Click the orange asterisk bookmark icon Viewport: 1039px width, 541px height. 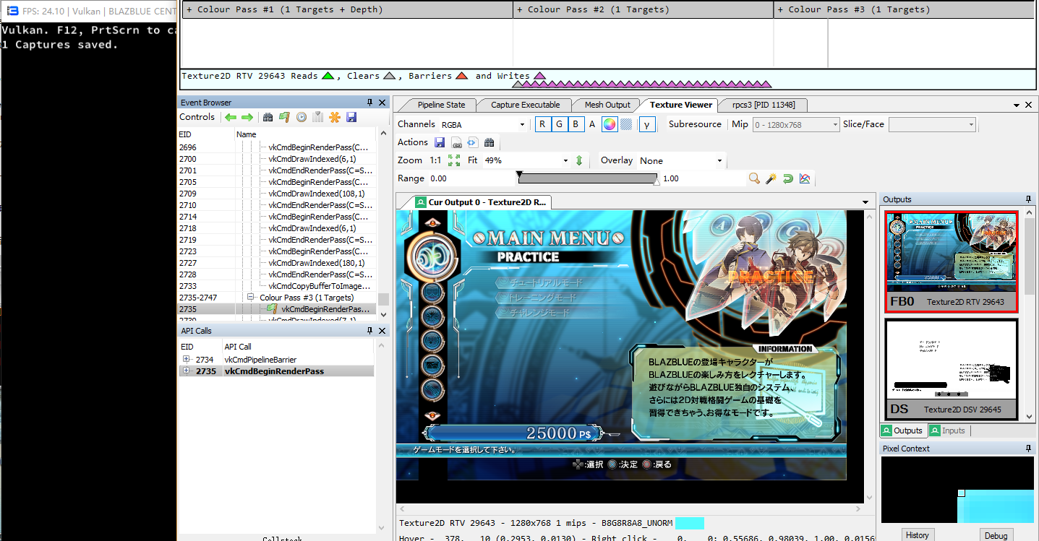click(334, 117)
